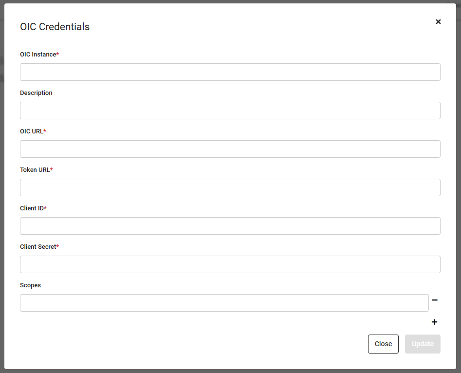This screenshot has height=373, width=461.
Task: Close the dialog with the X icon
Action: (x=438, y=22)
